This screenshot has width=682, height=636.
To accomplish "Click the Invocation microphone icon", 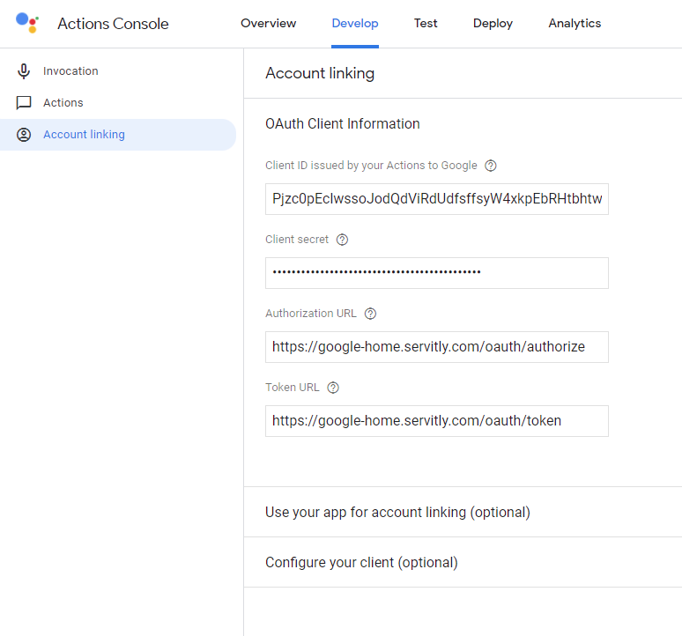I will coord(24,71).
